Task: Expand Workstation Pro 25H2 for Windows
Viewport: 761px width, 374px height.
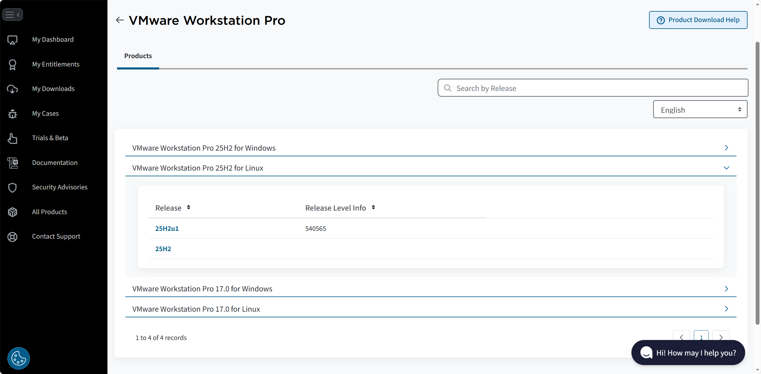Action: click(x=726, y=148)
